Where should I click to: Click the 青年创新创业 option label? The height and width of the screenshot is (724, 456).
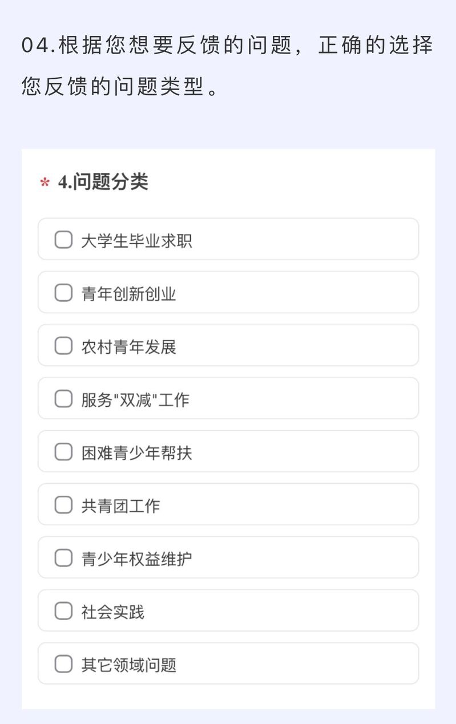[x=128, y=293]
